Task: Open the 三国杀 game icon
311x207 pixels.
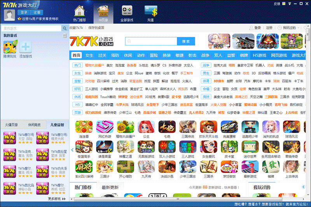Action: tap(208, 167)
